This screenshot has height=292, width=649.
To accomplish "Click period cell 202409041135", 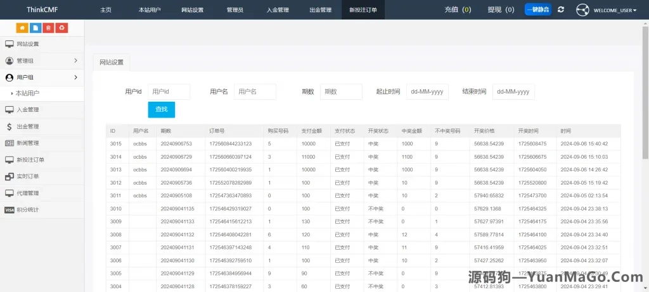I will [177, 209].
